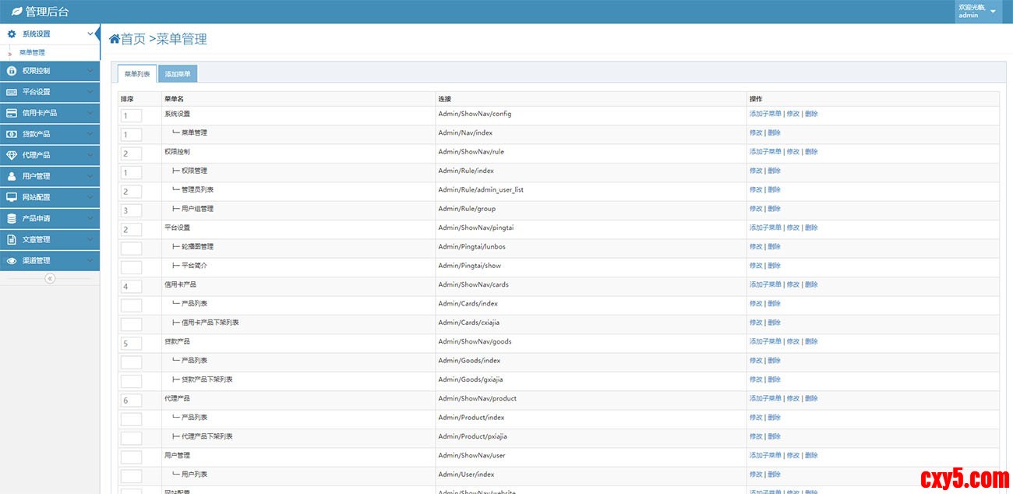
Task: Open 菜单管理 in the sidebar submenu
Action: (33, 53)
